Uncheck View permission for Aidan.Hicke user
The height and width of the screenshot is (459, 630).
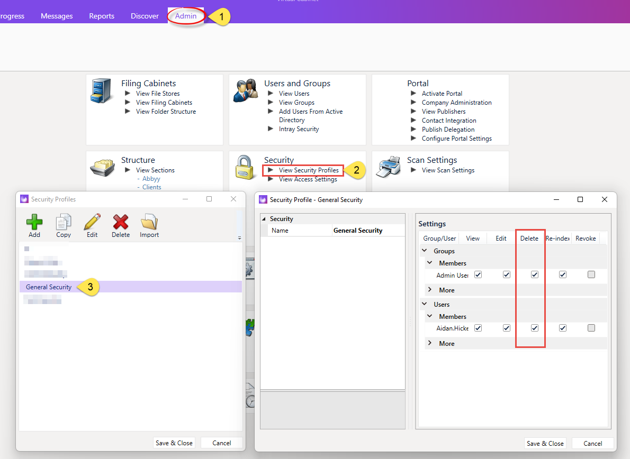tap(478, 328)
